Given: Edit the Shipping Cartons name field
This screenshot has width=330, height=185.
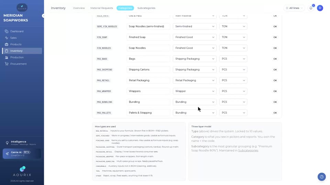Looking at the screenshot, I should click(148, 70).
